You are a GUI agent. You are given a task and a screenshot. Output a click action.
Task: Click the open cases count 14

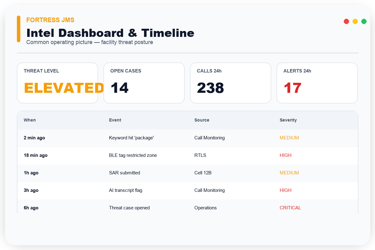(x=119, y=88)
